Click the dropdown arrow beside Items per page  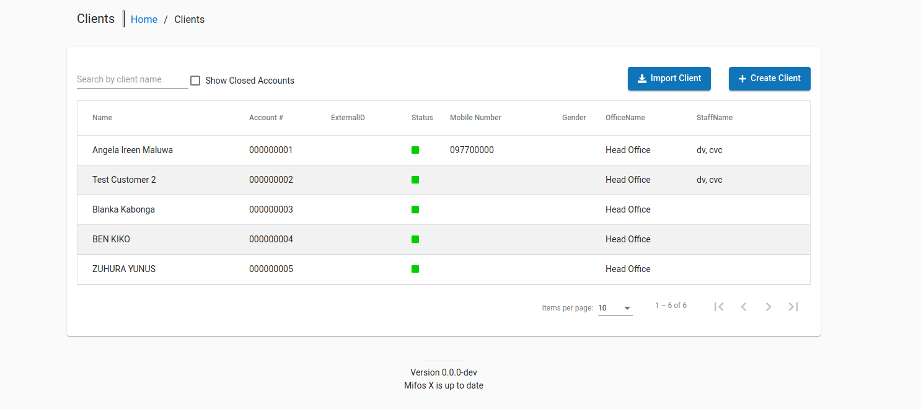pyautogui.click(x=627, y=308)
